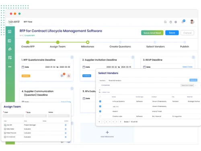
Task: Click the alert icon on RFP Questionnaire card
Action: 69,76
